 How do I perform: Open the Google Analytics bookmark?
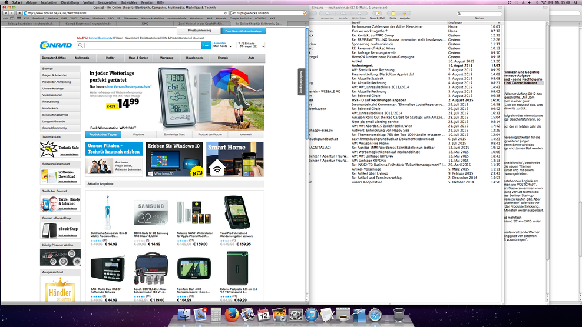[240, 18]
